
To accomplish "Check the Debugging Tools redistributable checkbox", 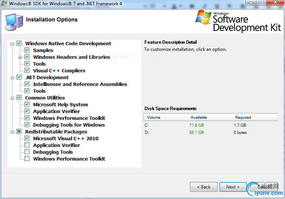I will coord(27,152).
